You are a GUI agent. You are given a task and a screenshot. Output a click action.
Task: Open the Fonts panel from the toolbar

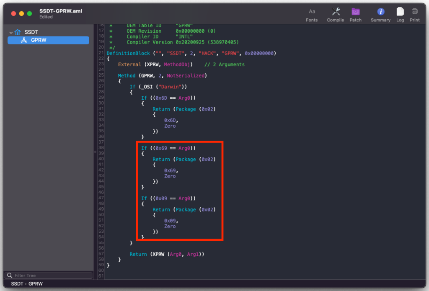(312, 15)
